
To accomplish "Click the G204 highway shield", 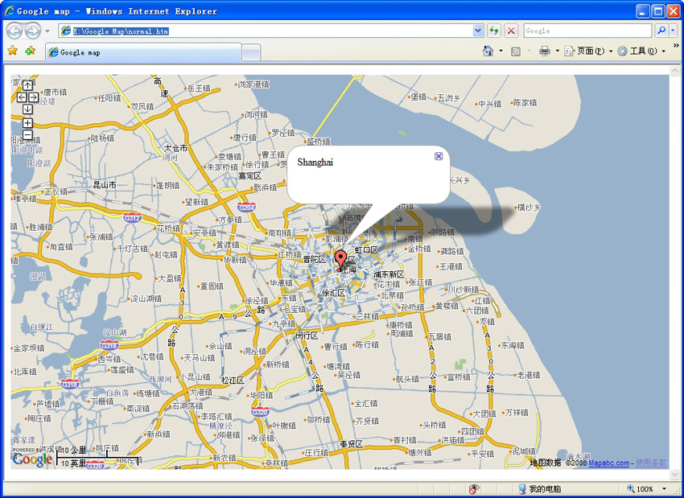I will 247,207.
